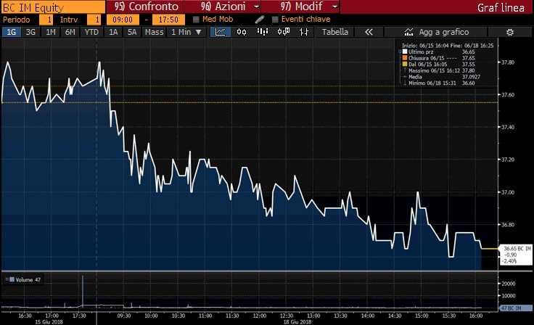Click the 47 BC IM volume tag
Viewport: 534px width, 325px height.
516,308
